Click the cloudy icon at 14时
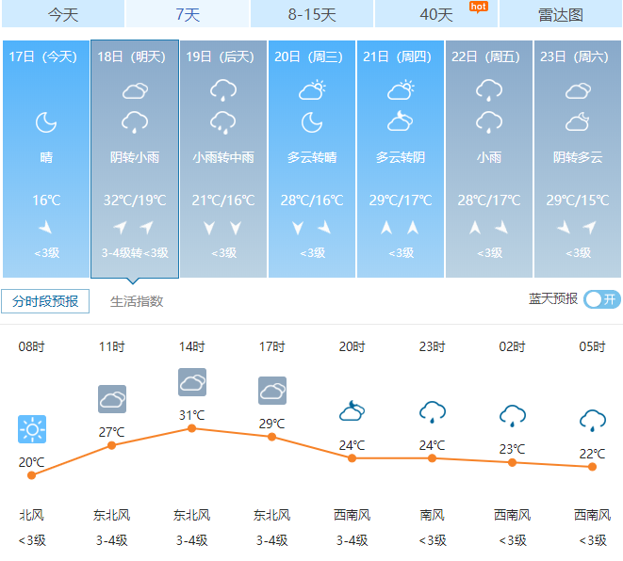This screenshot has height=561, width=623. (192, 382)
